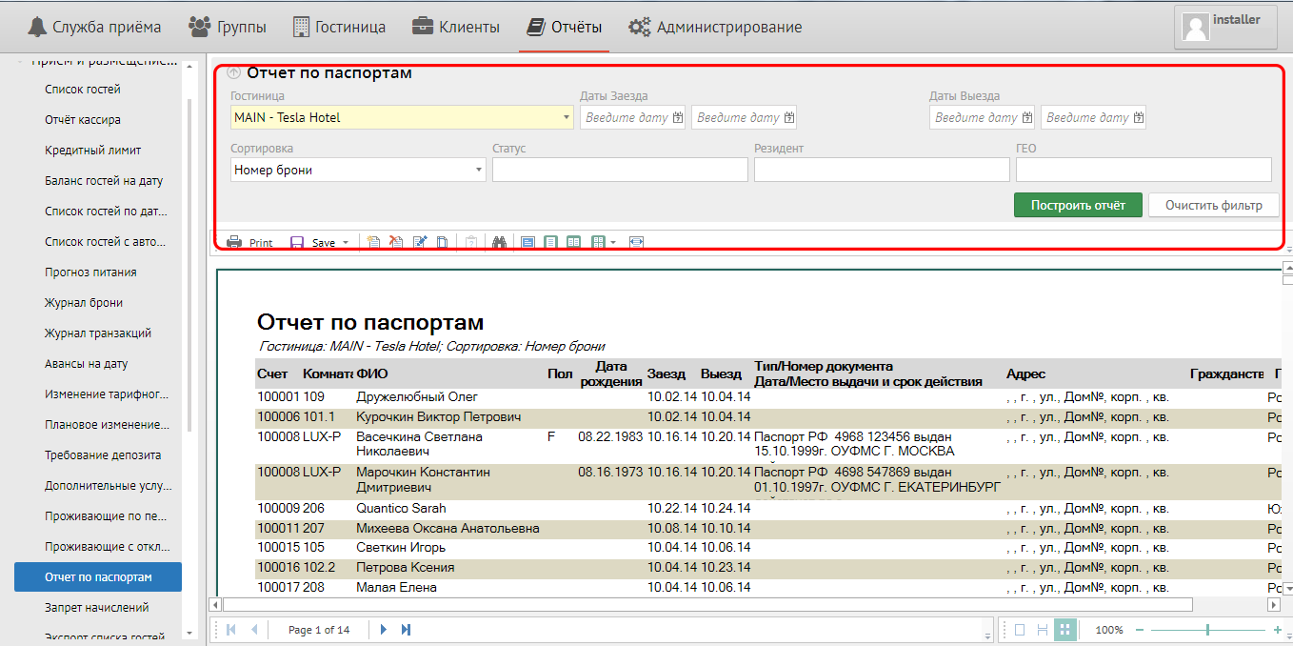Image resolution: width=1293 pixels, height=646 pixels.
Task: Click into the Статус input field
Action: [620, 170]
